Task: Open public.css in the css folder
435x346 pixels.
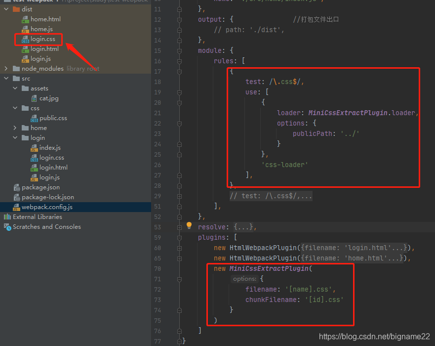Action: [53, 118]
